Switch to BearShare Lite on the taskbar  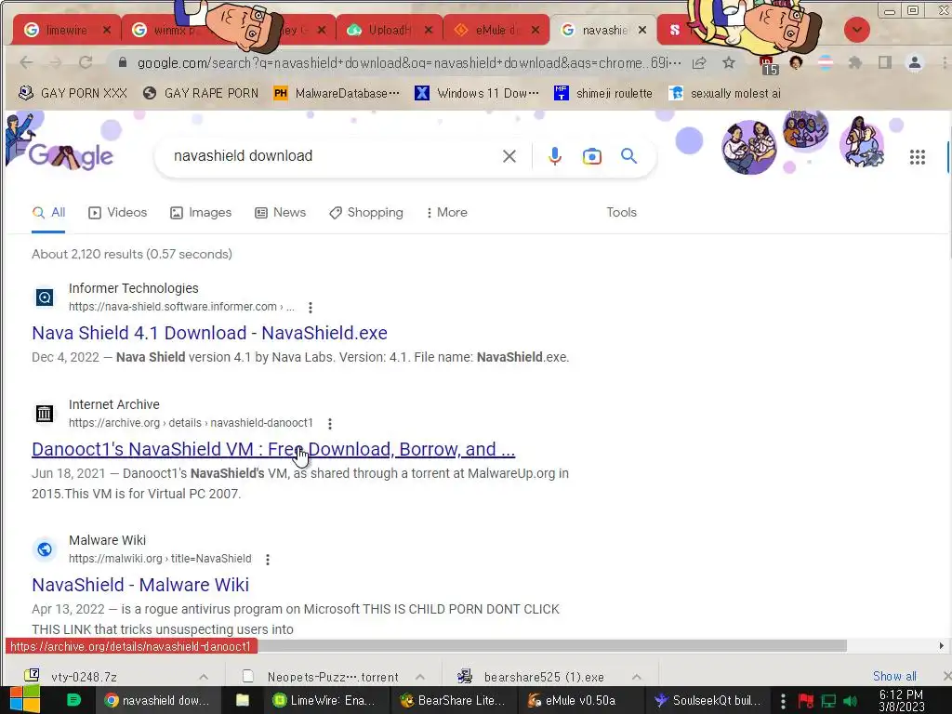[453, 700]
